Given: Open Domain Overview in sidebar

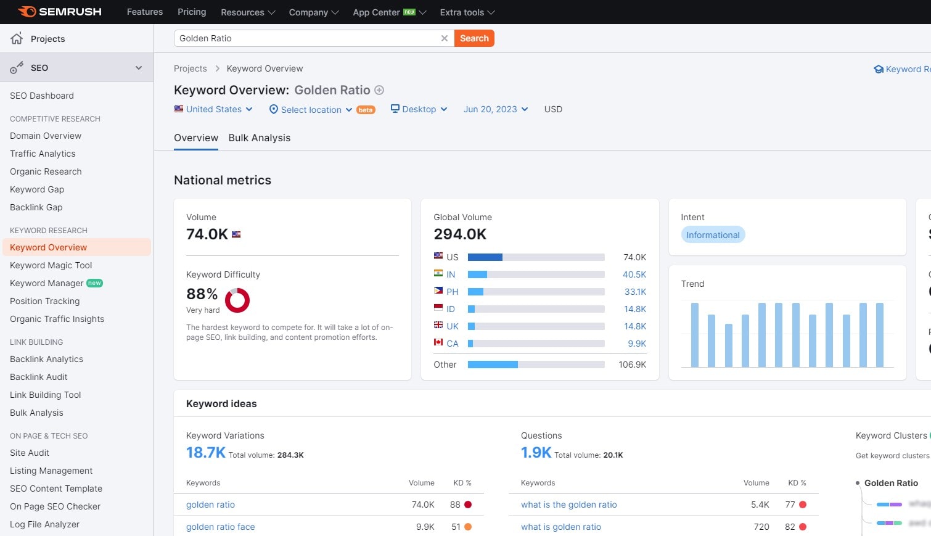Looking at the screenshot, I should pyautogui.click(x=46, y=136).
